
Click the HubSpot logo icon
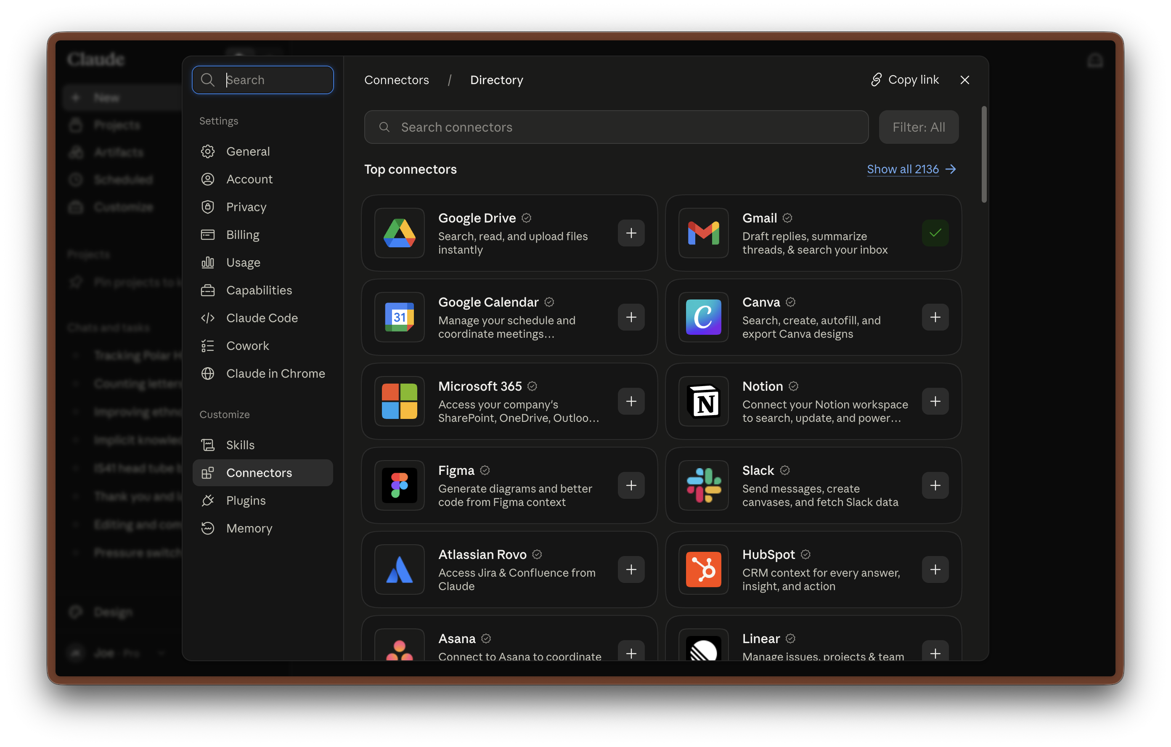click(703, 570)
